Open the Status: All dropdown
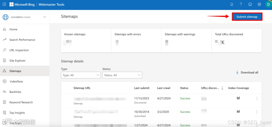Image resolution: width=272 pixels, height=127 pixels. coord(122,75)
